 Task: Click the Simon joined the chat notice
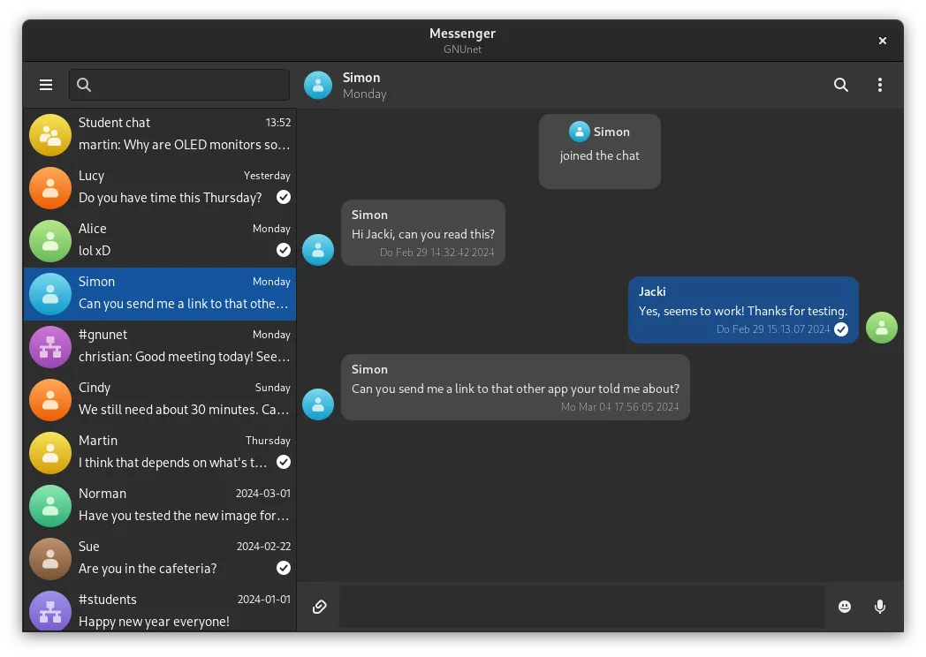pos(599,151)
